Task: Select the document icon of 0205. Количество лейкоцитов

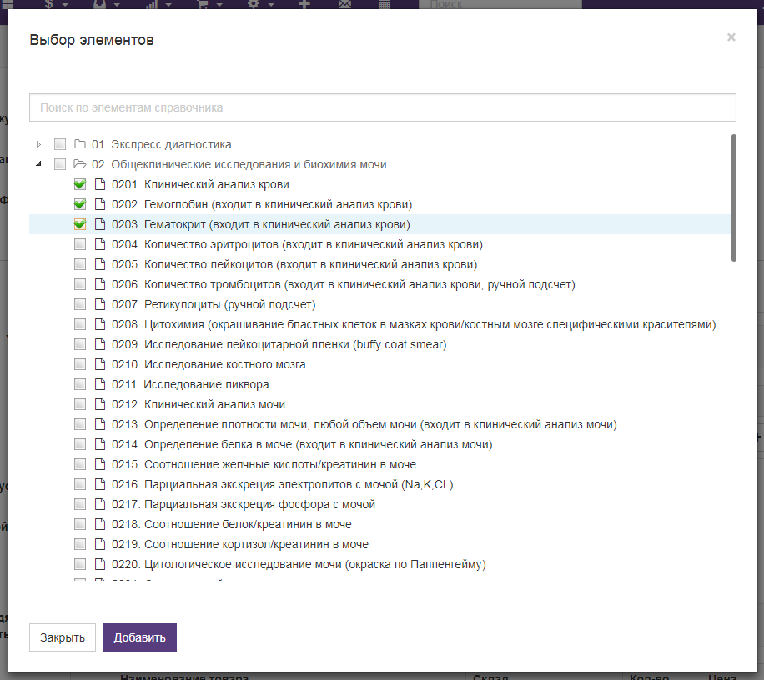Action: (x=100, y=264)
